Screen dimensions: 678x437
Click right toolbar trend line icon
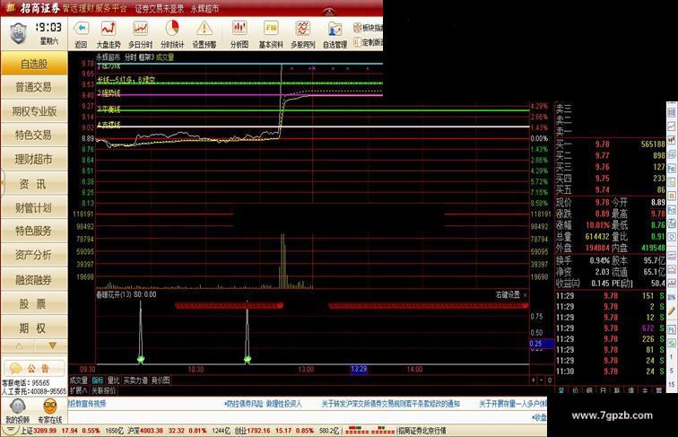(x=672, y=127)
